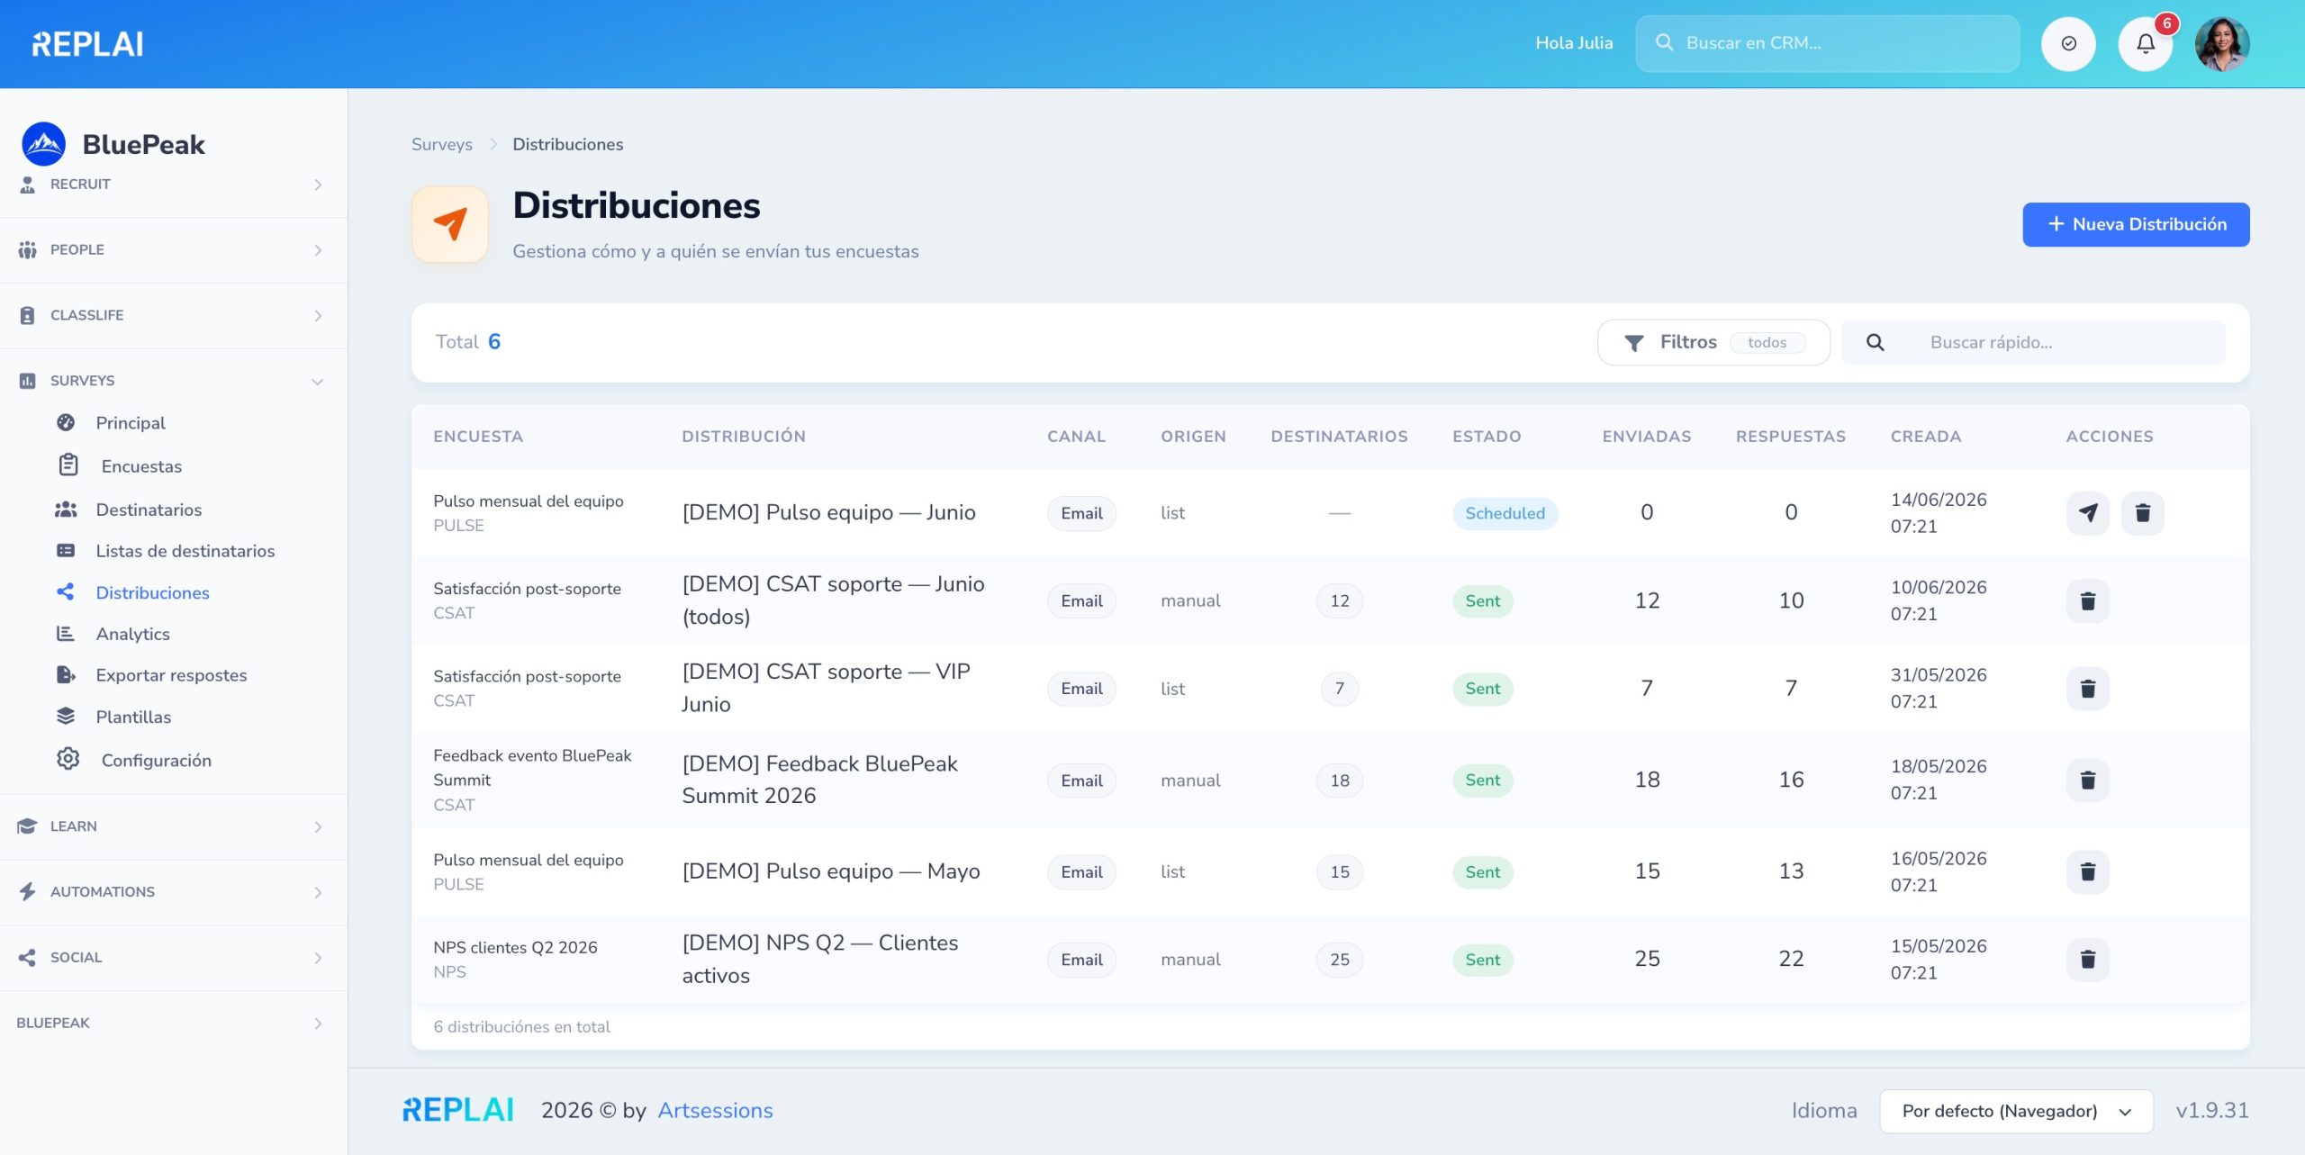Image resolution: width=2305 pixels, height=1155 pixels.
Task: Open the Idioma language dropdown
Action: point(2016,1111)
